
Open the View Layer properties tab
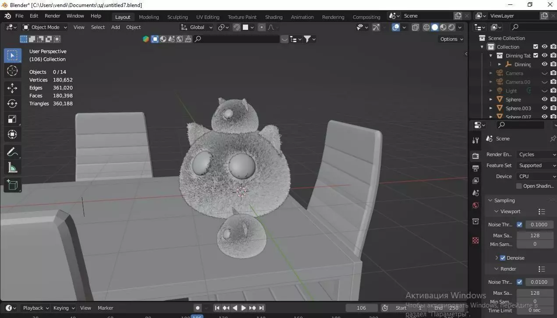[475, 180]
